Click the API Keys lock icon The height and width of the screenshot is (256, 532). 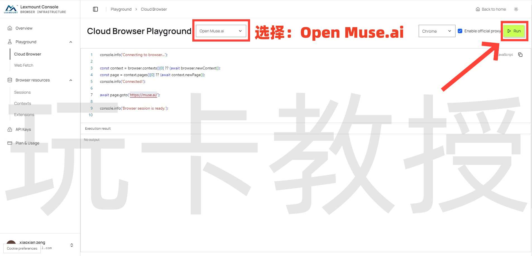tap(10, 129)
